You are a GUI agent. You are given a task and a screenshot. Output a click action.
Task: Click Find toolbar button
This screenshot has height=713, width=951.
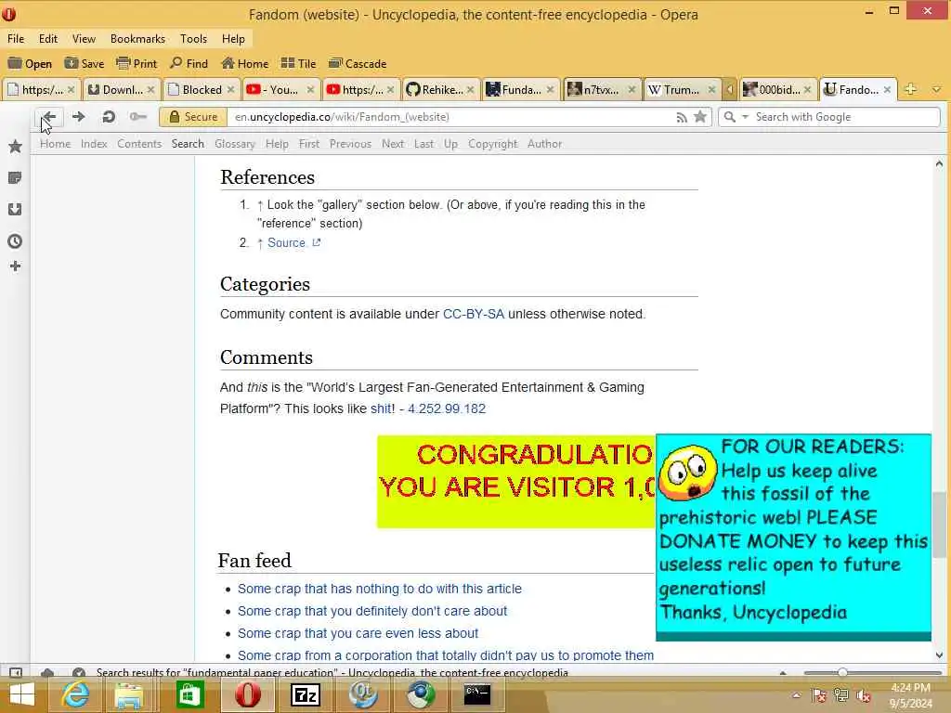tap(189, 64)
